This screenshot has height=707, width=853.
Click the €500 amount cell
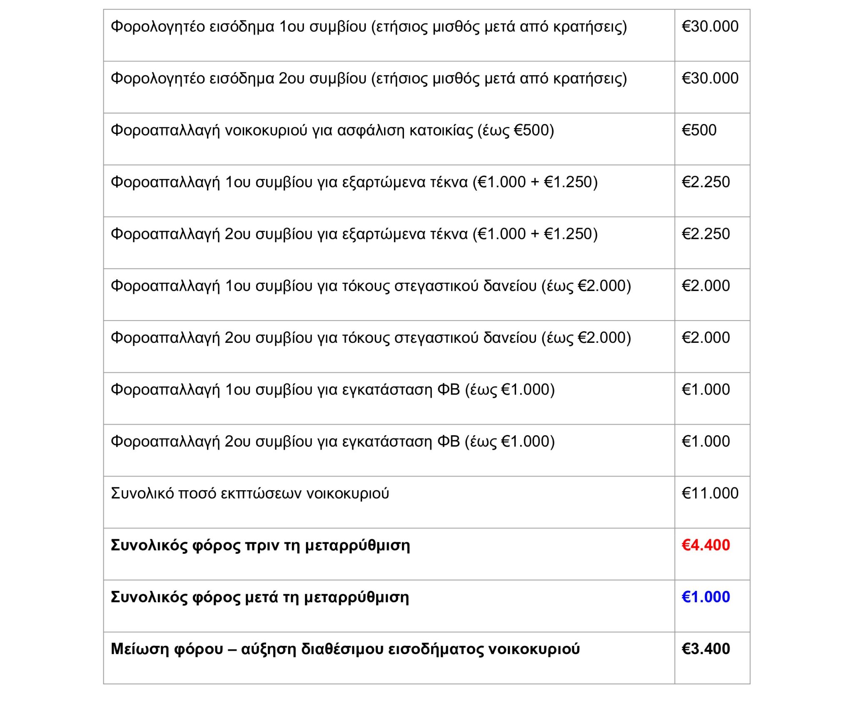click(x=699, y=131)
